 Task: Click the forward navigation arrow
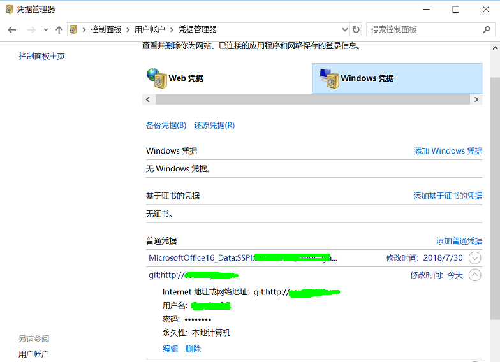coord(31,29)
